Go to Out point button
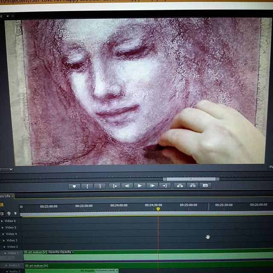The width and height of the screenshot is (273, 273). coord(165,186)
